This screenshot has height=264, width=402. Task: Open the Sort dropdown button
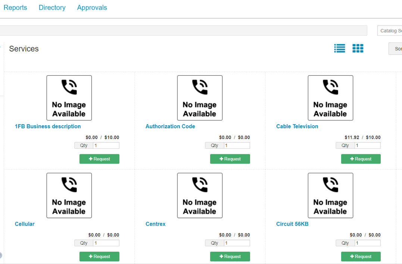click(x=396, y=49)
